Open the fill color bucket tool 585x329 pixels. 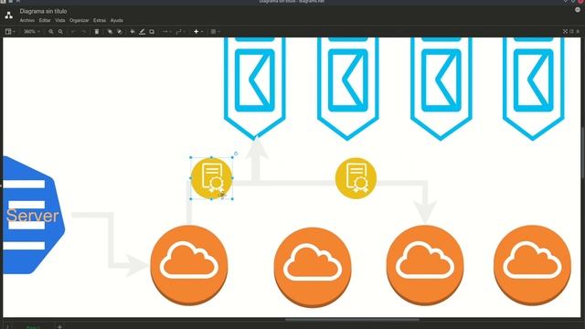[x=133, y=32]
